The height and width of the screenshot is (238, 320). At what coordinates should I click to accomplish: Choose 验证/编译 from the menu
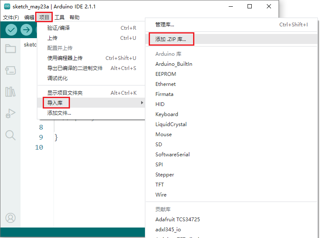pos(91,28)
